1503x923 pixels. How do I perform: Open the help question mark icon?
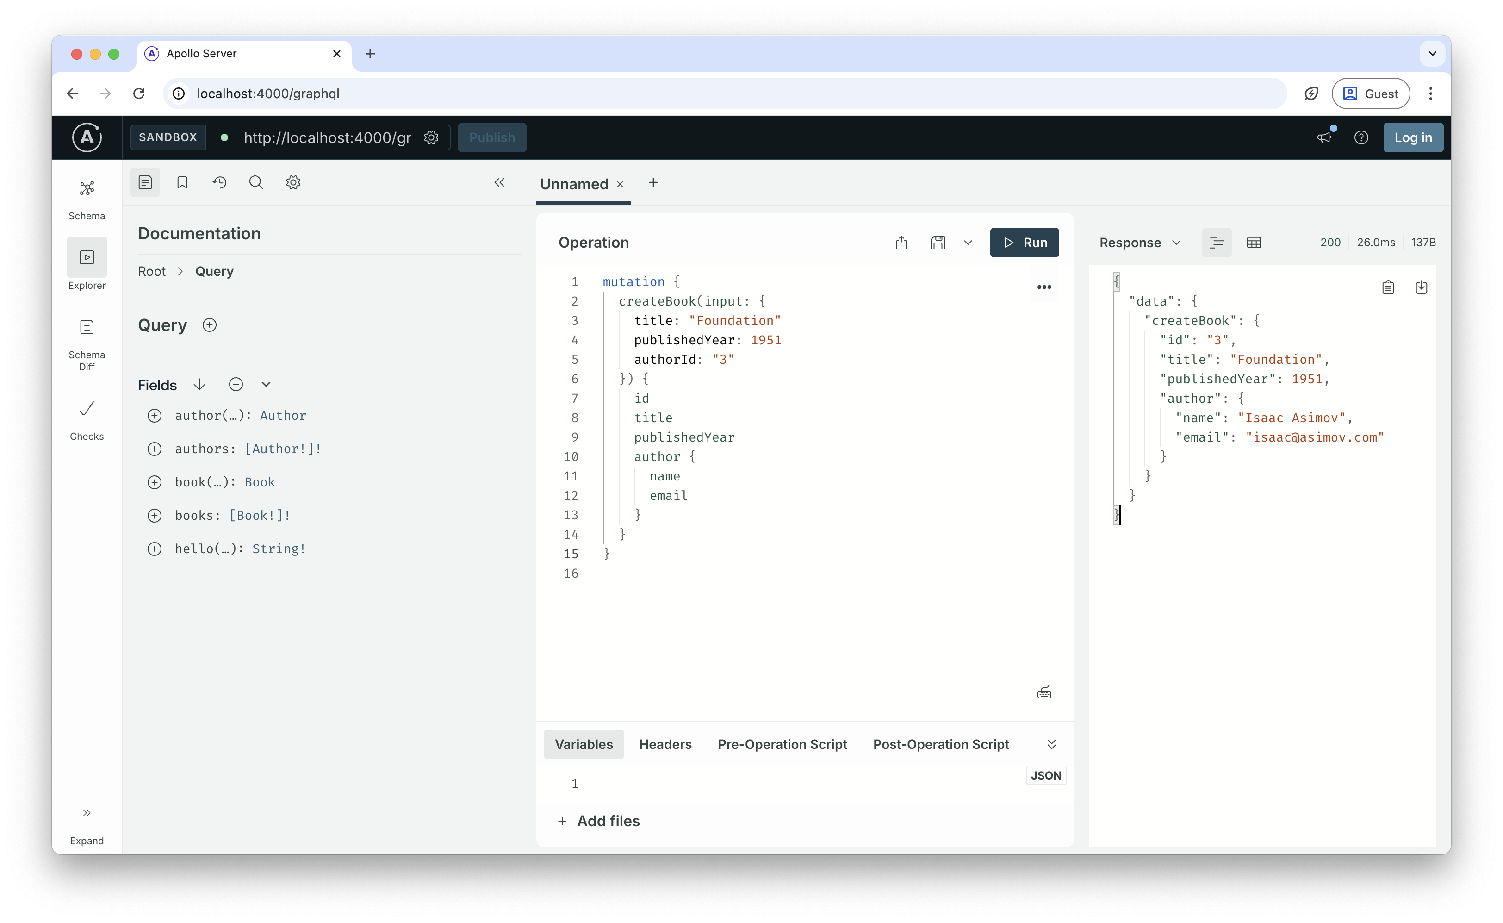[x=1361, y=137]
